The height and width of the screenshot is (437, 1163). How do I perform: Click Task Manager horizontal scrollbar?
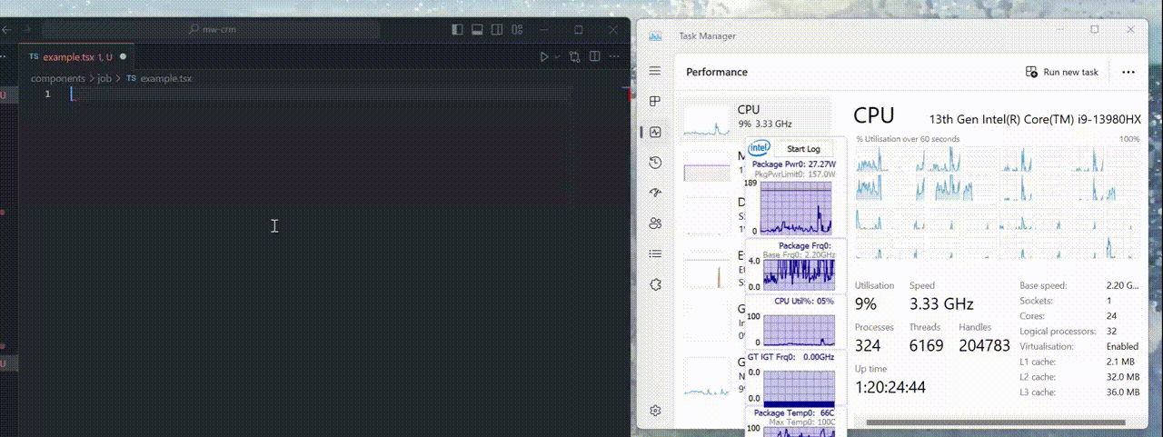999,422
